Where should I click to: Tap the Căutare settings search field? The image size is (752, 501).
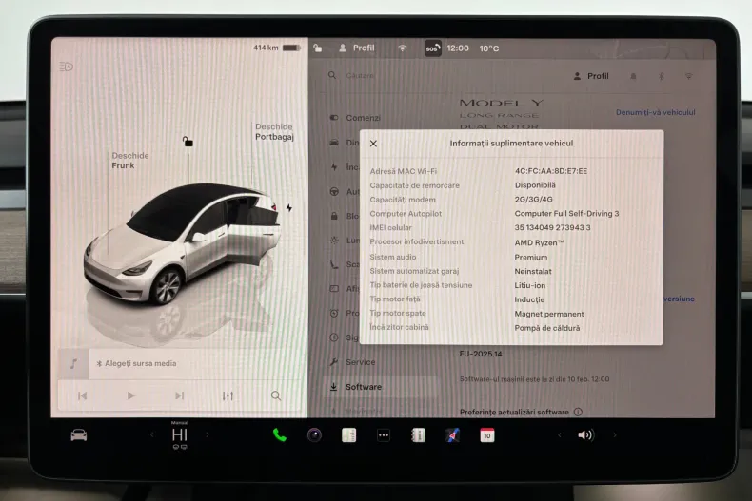[x=360, y=75]
